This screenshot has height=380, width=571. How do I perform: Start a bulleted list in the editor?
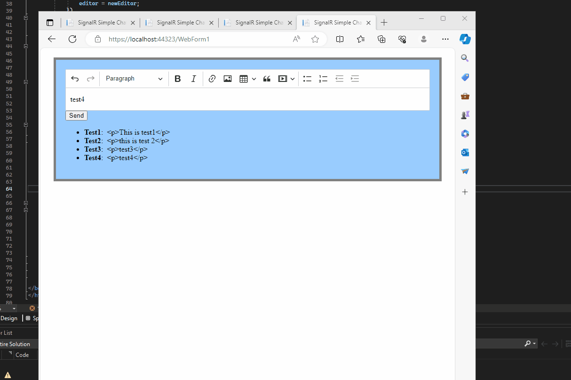pos(307,79)
